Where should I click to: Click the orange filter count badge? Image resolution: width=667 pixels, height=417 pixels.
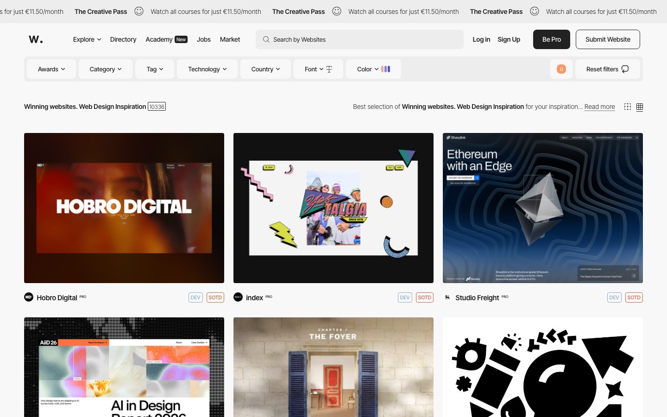(x=561, y=69)
